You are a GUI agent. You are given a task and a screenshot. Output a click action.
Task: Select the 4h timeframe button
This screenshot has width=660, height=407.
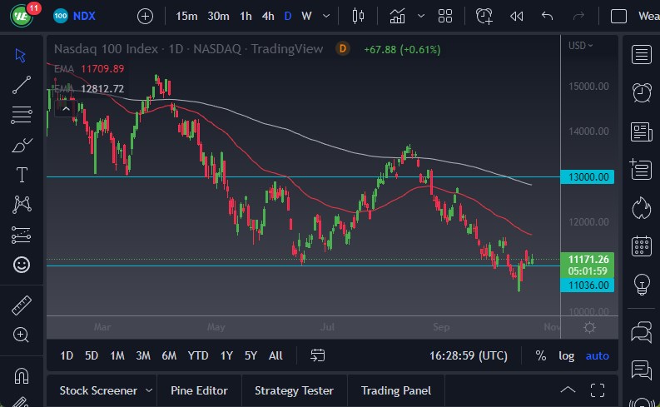267,16
